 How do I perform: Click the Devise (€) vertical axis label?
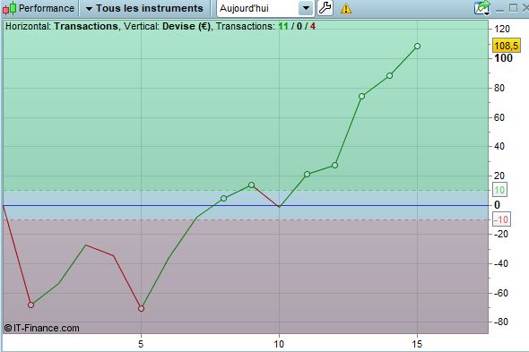(x=186, y=26)
